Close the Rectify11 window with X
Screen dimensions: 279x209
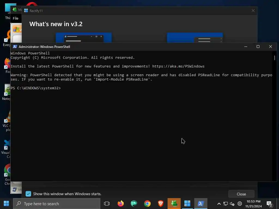click(x=253, y=11)
